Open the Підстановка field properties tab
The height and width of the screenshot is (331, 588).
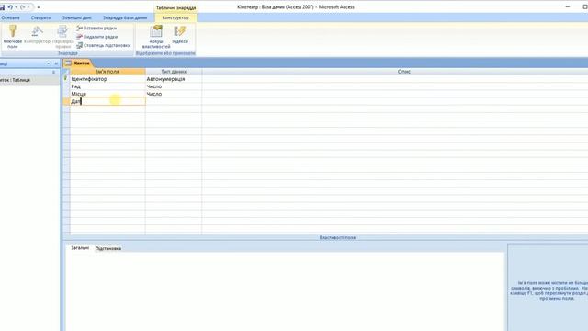click(x=108, y=248)
